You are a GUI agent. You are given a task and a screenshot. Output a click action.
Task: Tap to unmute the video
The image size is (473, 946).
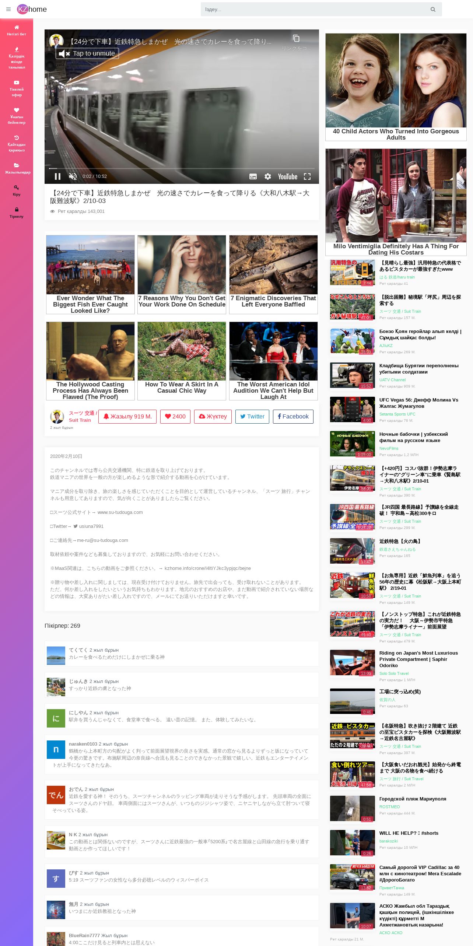coord(87,53)
